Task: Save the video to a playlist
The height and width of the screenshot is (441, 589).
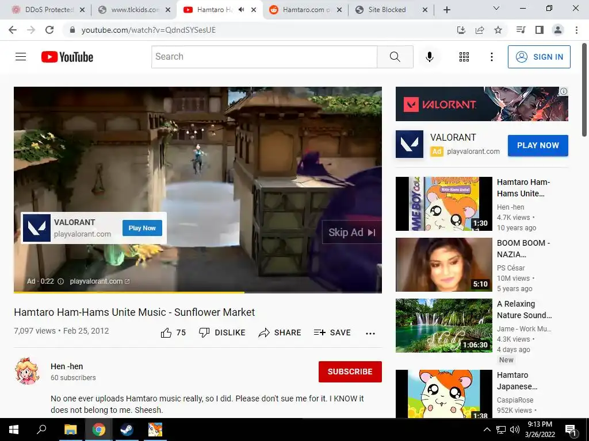Action: coord(332,332)
